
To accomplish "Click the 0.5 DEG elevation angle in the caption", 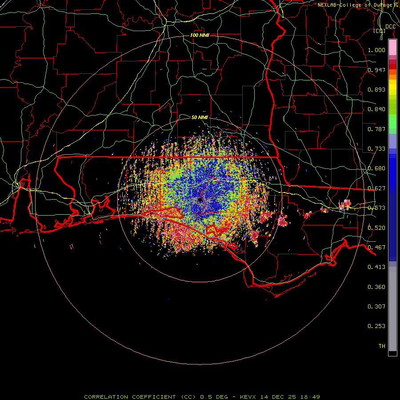I will tap(214, 397).
